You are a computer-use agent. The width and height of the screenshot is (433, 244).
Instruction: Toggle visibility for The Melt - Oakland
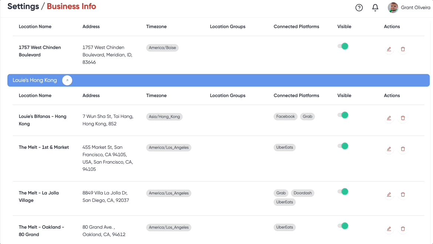(343, 226)
